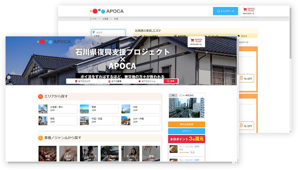Click the magnifier icon beside 業種／ジャンルから探す
This screenshot has height=170, width=298.
pyautogui.click(x=41, y=138)
